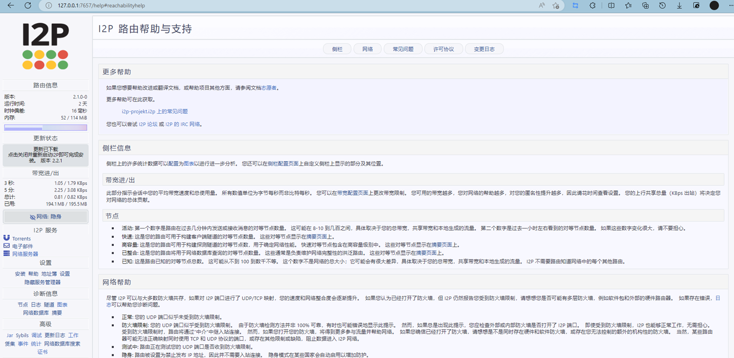Click the memory usage bar
The height and width of the screenshot is (358, 734).
46,128
